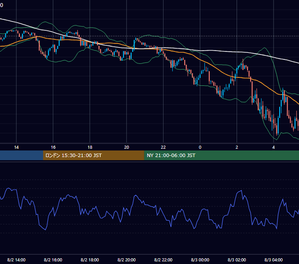Click the 0 hour axis label
The height and width of the screenshot is (264, 299).
click(x=200, y=147)
